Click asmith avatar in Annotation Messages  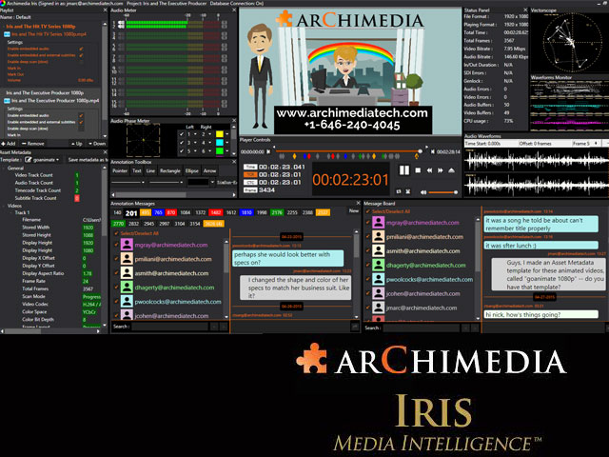click(127, 273)
